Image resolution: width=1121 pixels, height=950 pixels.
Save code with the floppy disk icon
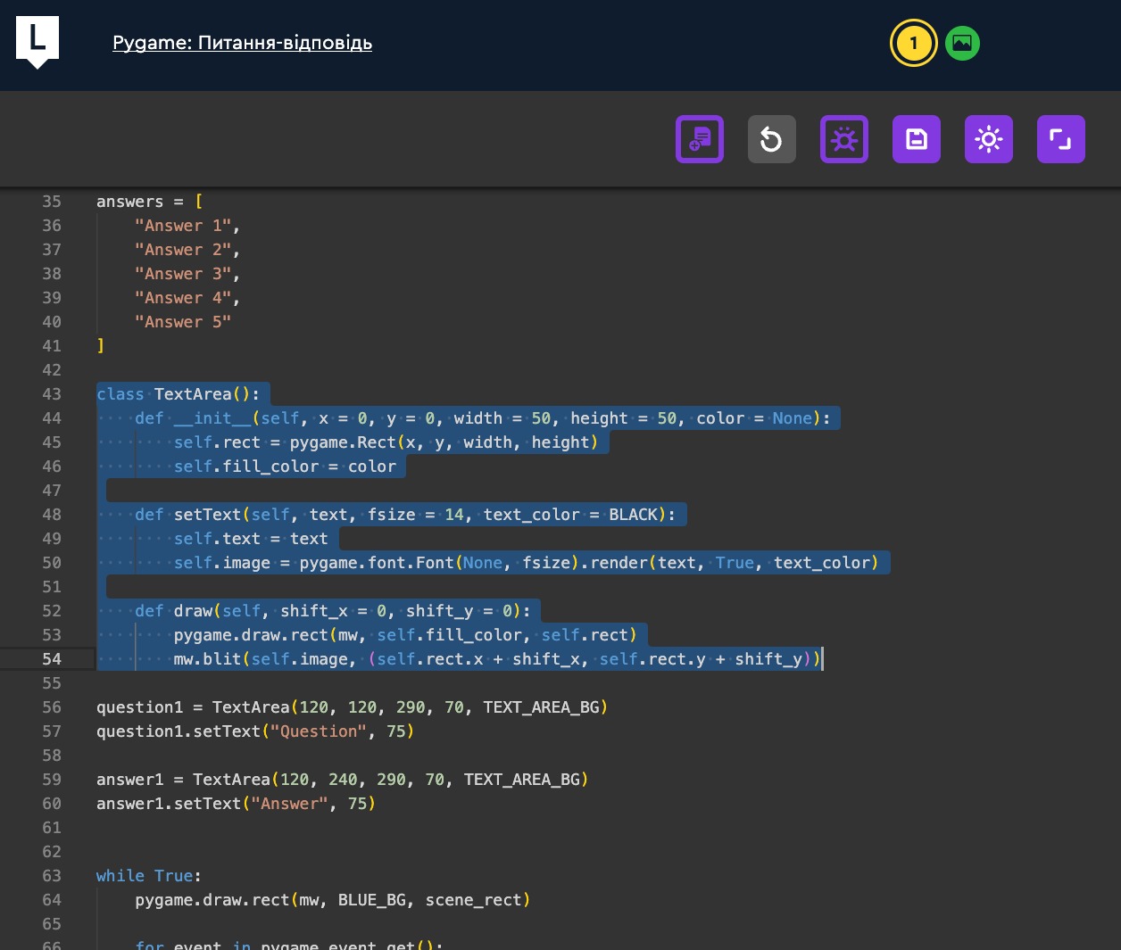pos(916,139)
